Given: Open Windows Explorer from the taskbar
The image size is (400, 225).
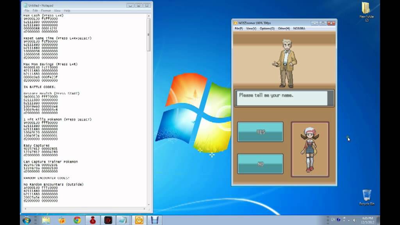Looking at the screenshot, I should pos(46,220).
